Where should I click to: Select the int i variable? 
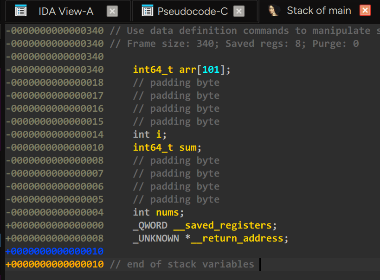point(149,134)
